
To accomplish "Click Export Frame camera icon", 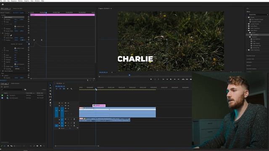I will tap(190, 79).
